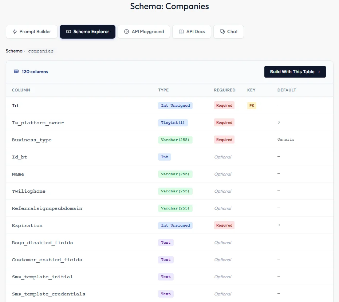Click Optional label in Twiliophone row

[x=223, y=191]
